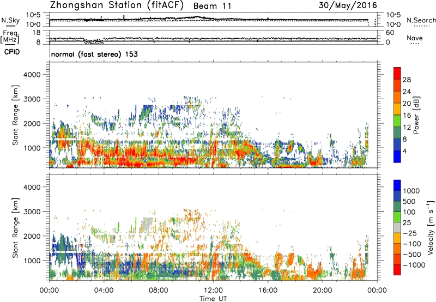Select "normal (fast stereo) 153" mode text
Screen dimensions: 436x302
point(94,54)
